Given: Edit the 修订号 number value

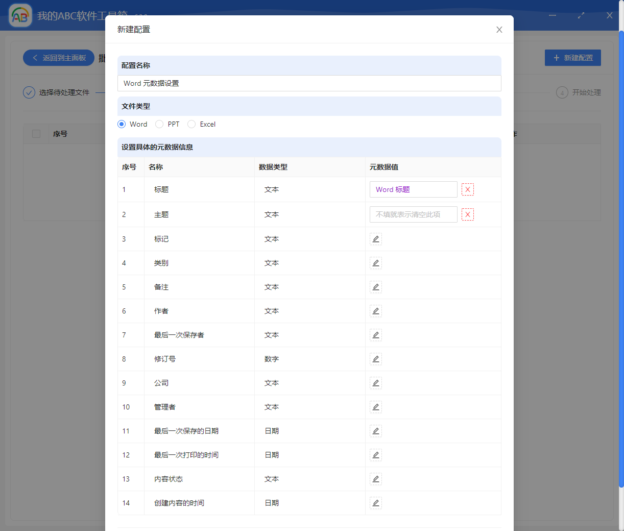Looking at the screenshot, I should 376,358.
